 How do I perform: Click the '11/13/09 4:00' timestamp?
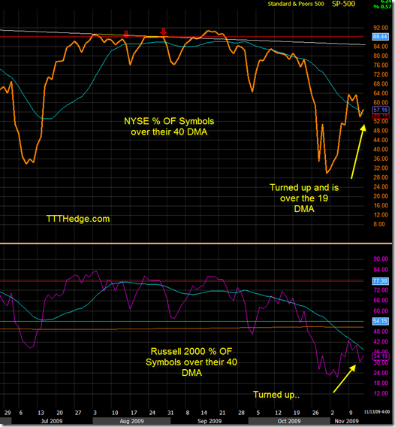point(378,411)
